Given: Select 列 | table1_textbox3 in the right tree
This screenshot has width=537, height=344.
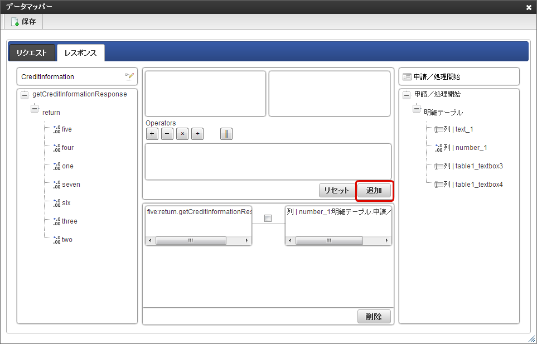Looking at the screenshot, I should click(x=473, y=166).
